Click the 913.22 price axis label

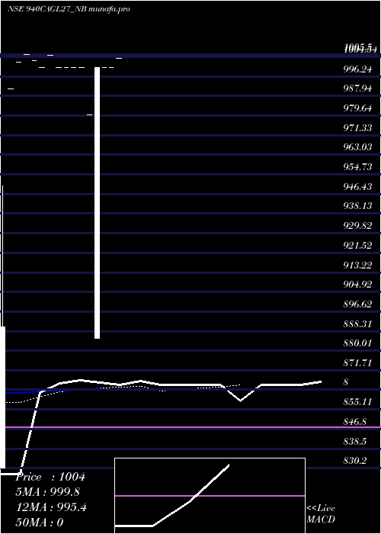(x=357, y=265)
